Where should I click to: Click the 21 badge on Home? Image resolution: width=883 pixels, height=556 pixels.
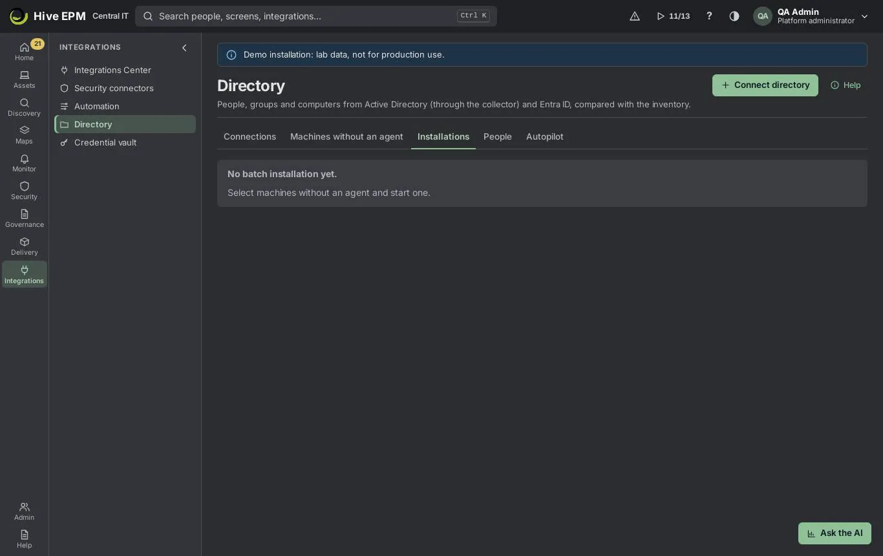coord(37,44)
